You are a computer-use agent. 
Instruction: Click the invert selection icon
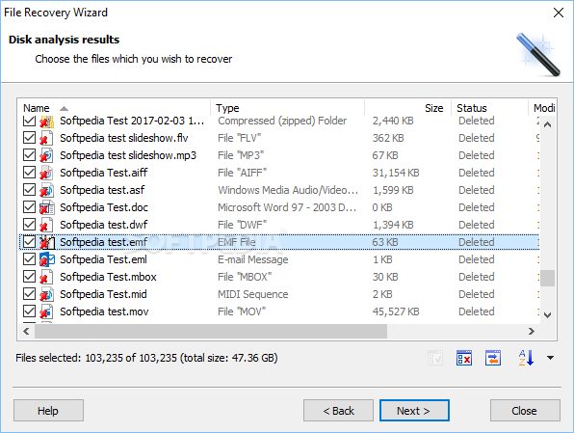click(493, 358)
